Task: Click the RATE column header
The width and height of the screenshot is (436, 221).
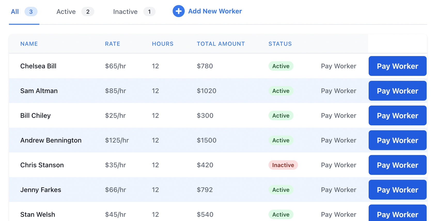Action: (x=113, y=44)
